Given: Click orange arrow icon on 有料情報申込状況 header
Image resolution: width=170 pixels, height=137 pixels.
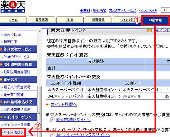Looking at the screenshot, I should tap(1, 102).
